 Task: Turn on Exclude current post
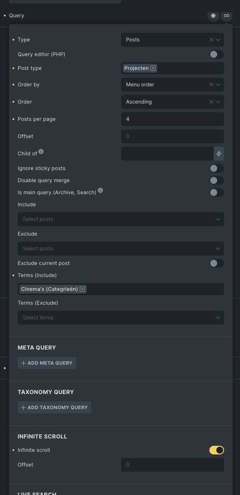click(217, 263)
